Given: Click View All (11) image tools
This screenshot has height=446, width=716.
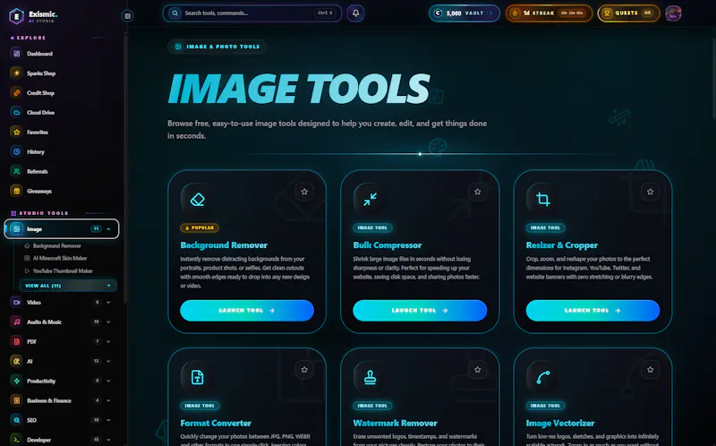Looking at the screenshot, I should coord(68,286).
